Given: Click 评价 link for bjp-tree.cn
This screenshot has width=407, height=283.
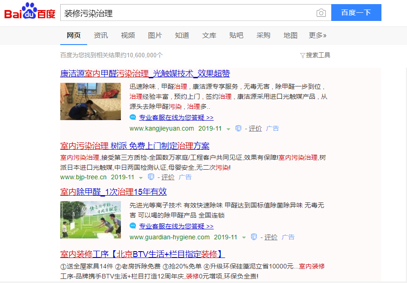Looking at the screenshot, I should point(168,177).
